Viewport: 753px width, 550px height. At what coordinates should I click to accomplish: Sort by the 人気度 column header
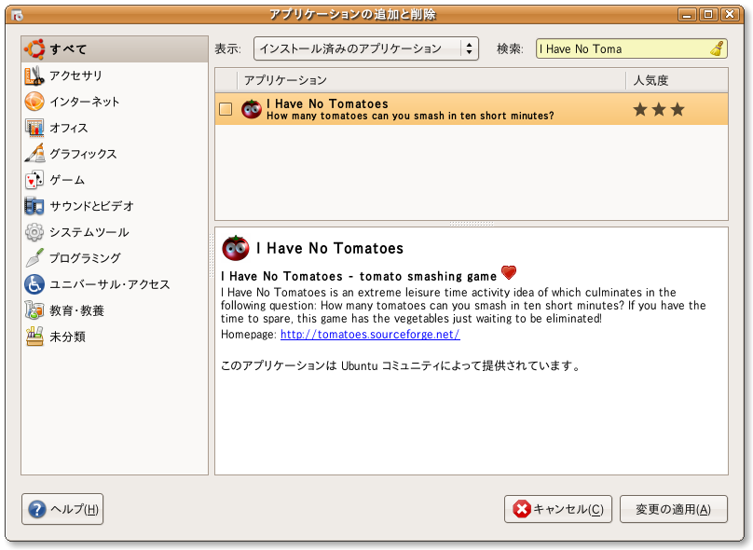point(678,80)
